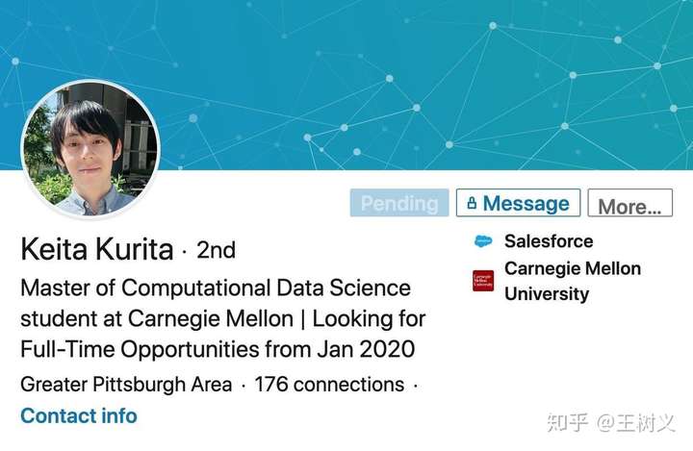Screen dimensions: 693x451
Task: Expand the More... options menu
Action: 629,203
